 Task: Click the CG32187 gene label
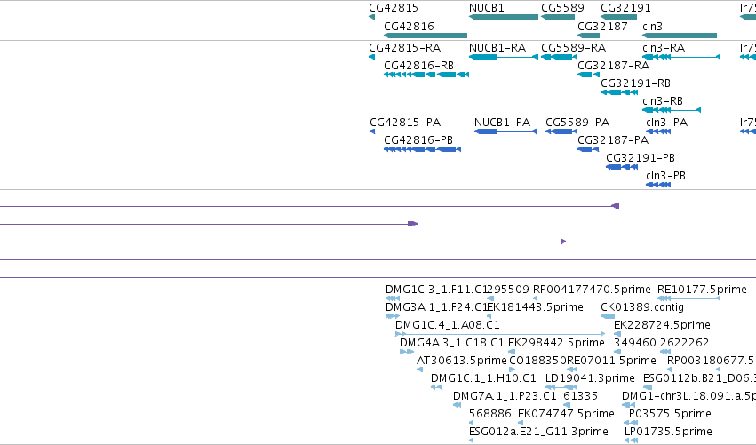coord(602,26)
